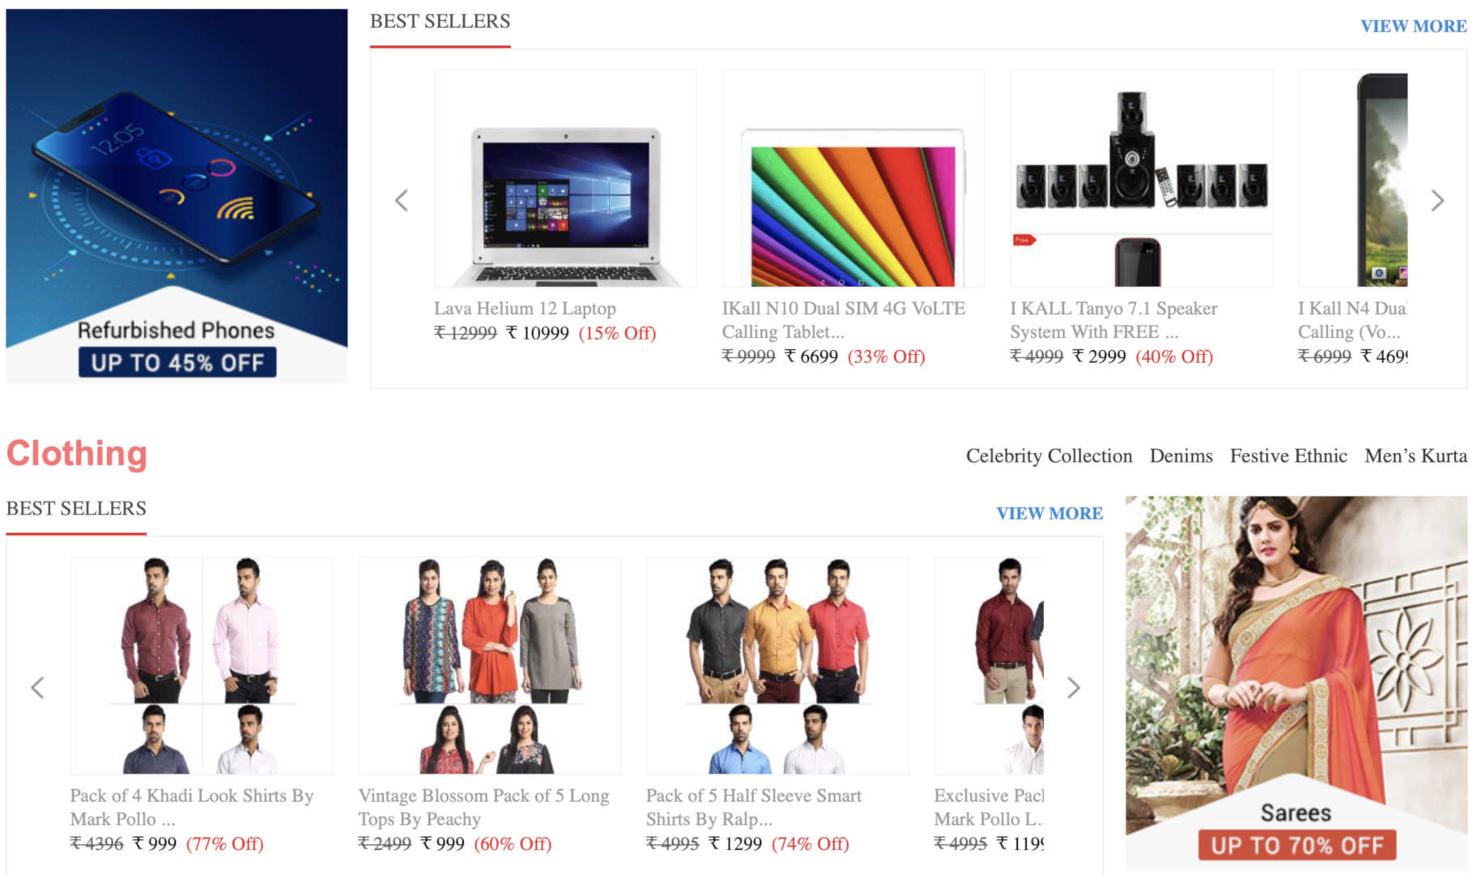Click previous arrow in electronics best sellers carousel
The image size is (1481, 875).
coord(402,200)
